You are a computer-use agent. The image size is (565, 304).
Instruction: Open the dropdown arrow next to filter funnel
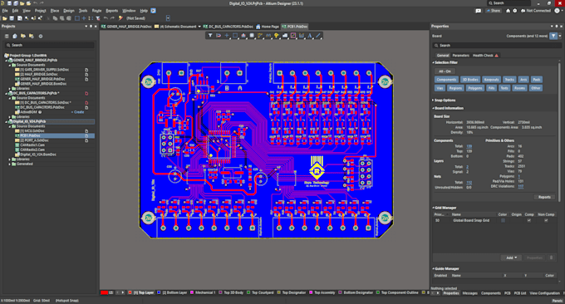tap(559, 36)
